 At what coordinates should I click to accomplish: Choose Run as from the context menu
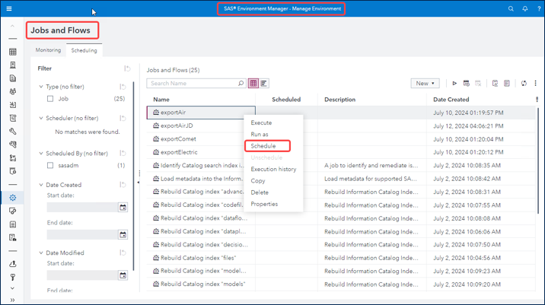click(x=260, y=135)
